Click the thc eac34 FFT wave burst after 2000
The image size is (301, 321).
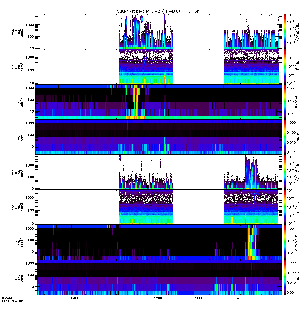click(252, 173)
